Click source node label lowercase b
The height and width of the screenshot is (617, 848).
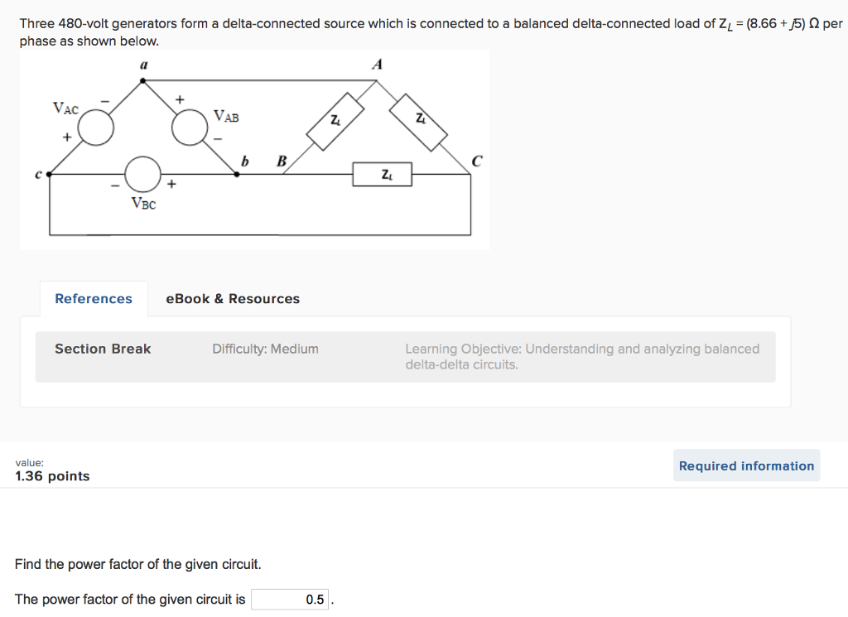[243, 161]
